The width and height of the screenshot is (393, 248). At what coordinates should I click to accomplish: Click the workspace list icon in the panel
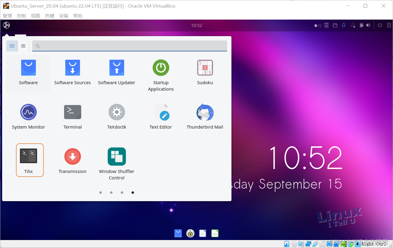327,25
